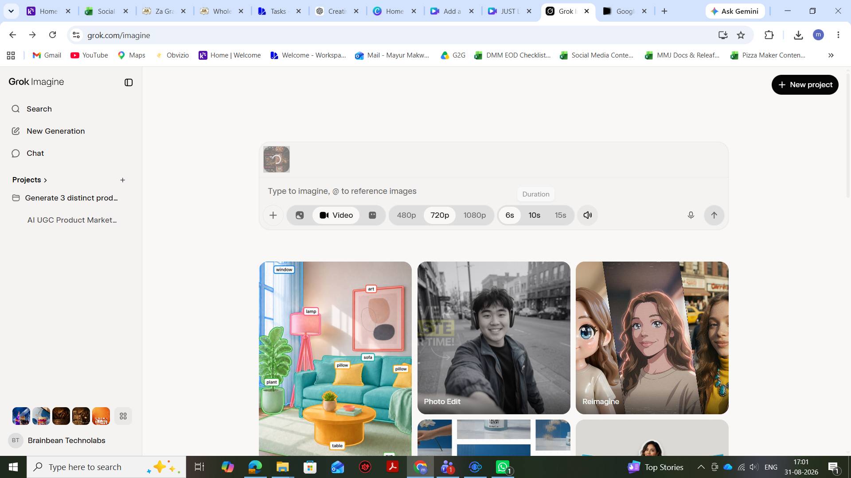Collapse the Grok Imagine sidebar panel
Screen dimensions: 851x478
coord(129,82)
